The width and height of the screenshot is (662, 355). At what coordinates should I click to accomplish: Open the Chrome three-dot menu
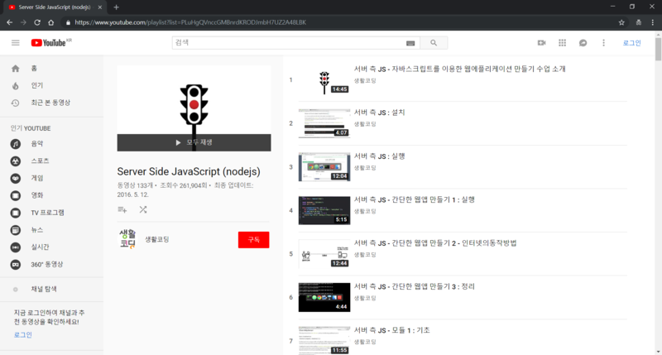(653, 22)
